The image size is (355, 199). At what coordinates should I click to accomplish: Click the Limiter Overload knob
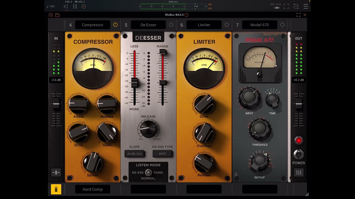(x=204, y=133)
